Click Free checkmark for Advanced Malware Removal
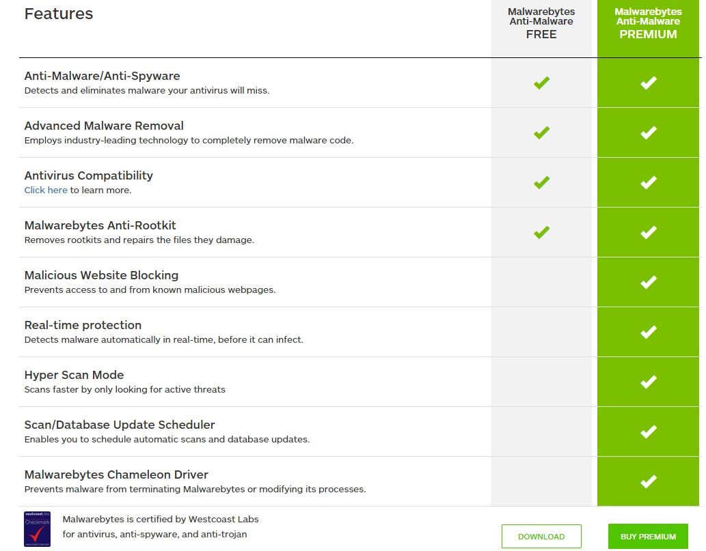The image size is (706, 551). pos(541,132)
